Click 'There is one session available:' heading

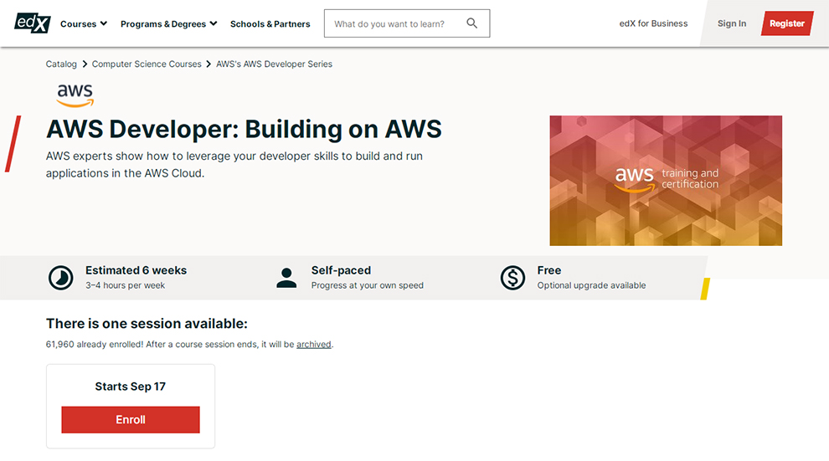(x=147, y=323)
